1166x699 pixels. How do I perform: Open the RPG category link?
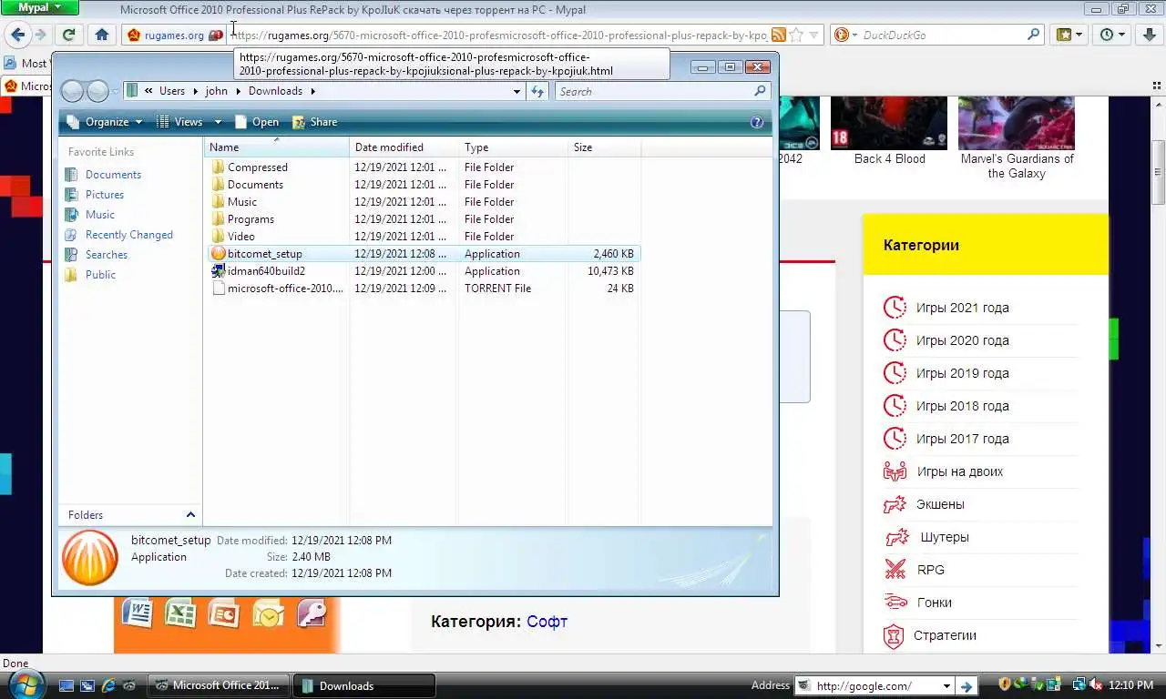[931, 570]
